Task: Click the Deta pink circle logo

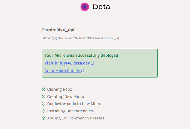Action: pyautogui.click(x=85, y=7)
